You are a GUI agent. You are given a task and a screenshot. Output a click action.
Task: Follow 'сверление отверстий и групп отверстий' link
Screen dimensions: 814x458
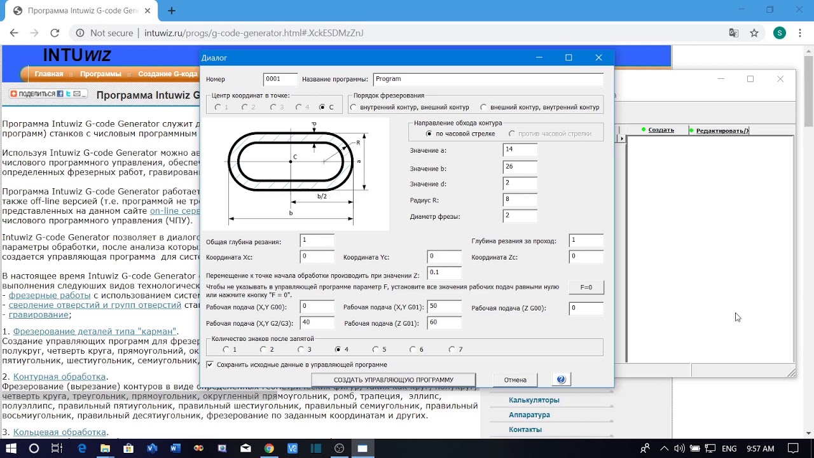[95, 305]
